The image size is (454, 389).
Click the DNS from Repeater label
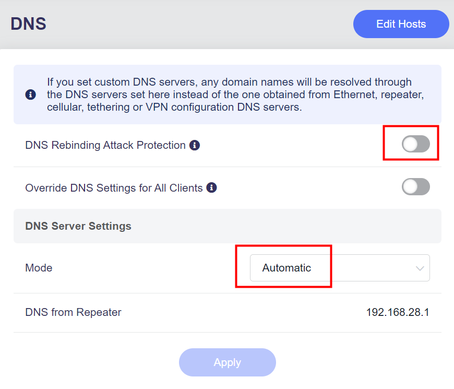[x=73, y=312]
